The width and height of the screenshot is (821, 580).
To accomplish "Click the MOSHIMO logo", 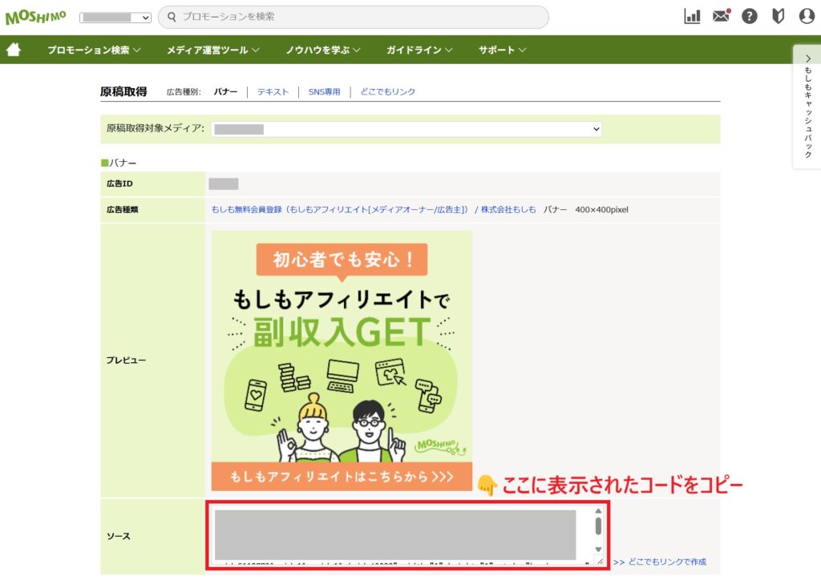I will click(35, 18).
